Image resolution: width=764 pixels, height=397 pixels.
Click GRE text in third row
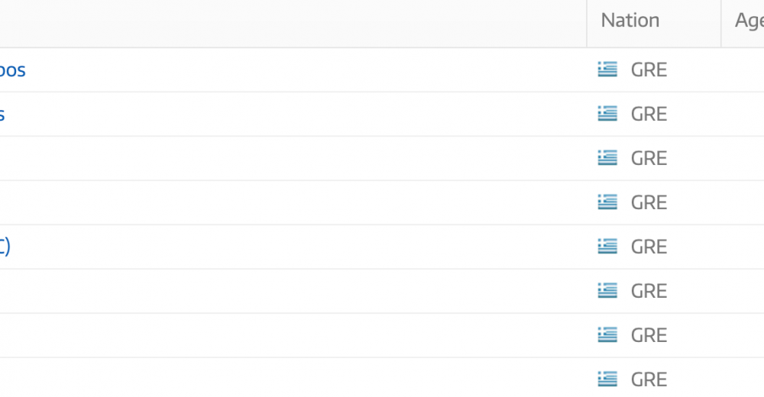(x=649, y=159)
